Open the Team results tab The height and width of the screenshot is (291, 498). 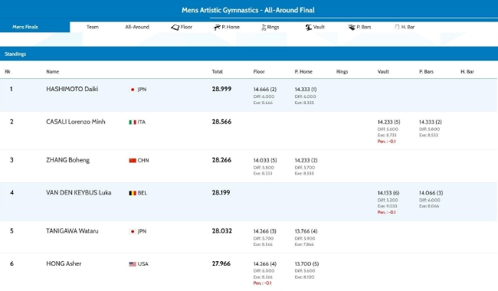[93, 27]
